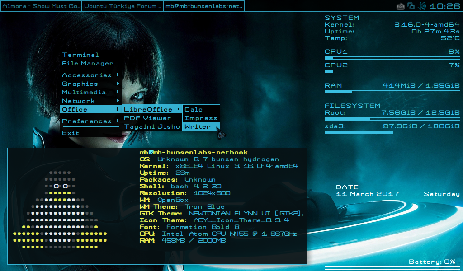The width and height of the screenshot is (463, 271).
Task: Click the weekday "Saturday"
Action: pyautogui.click(x=442, y=194)
